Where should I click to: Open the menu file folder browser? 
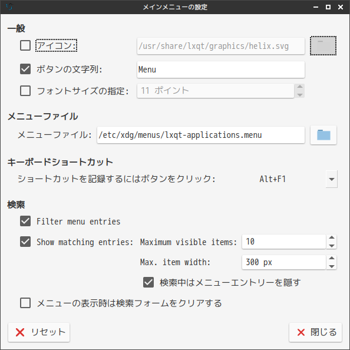click(x=323, y=135)
